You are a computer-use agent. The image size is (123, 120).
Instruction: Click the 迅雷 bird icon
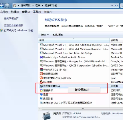(41, 94)
